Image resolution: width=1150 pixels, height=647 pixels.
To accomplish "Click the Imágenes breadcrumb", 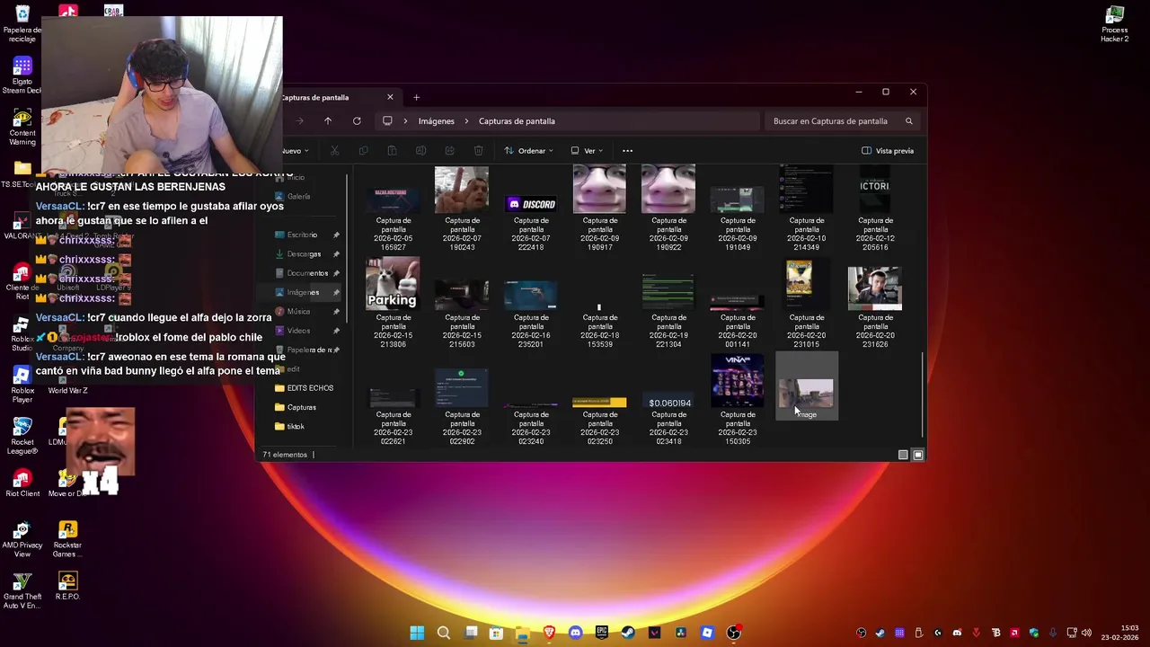I will pyautogui.click(x=437, y=121).
